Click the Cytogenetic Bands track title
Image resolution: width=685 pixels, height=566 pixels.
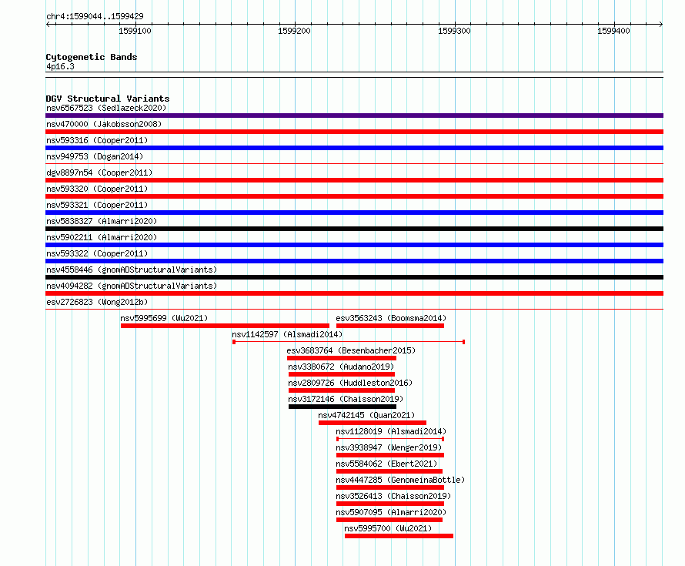92,57
